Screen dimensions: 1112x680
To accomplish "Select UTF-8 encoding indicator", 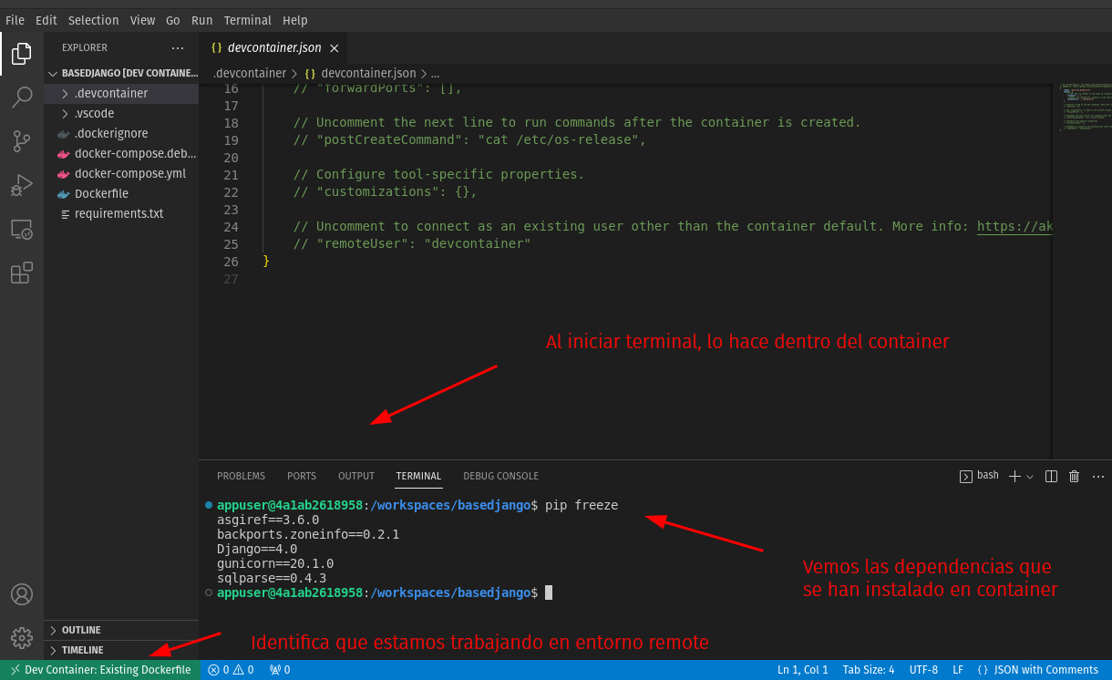I will click(923, 670).
